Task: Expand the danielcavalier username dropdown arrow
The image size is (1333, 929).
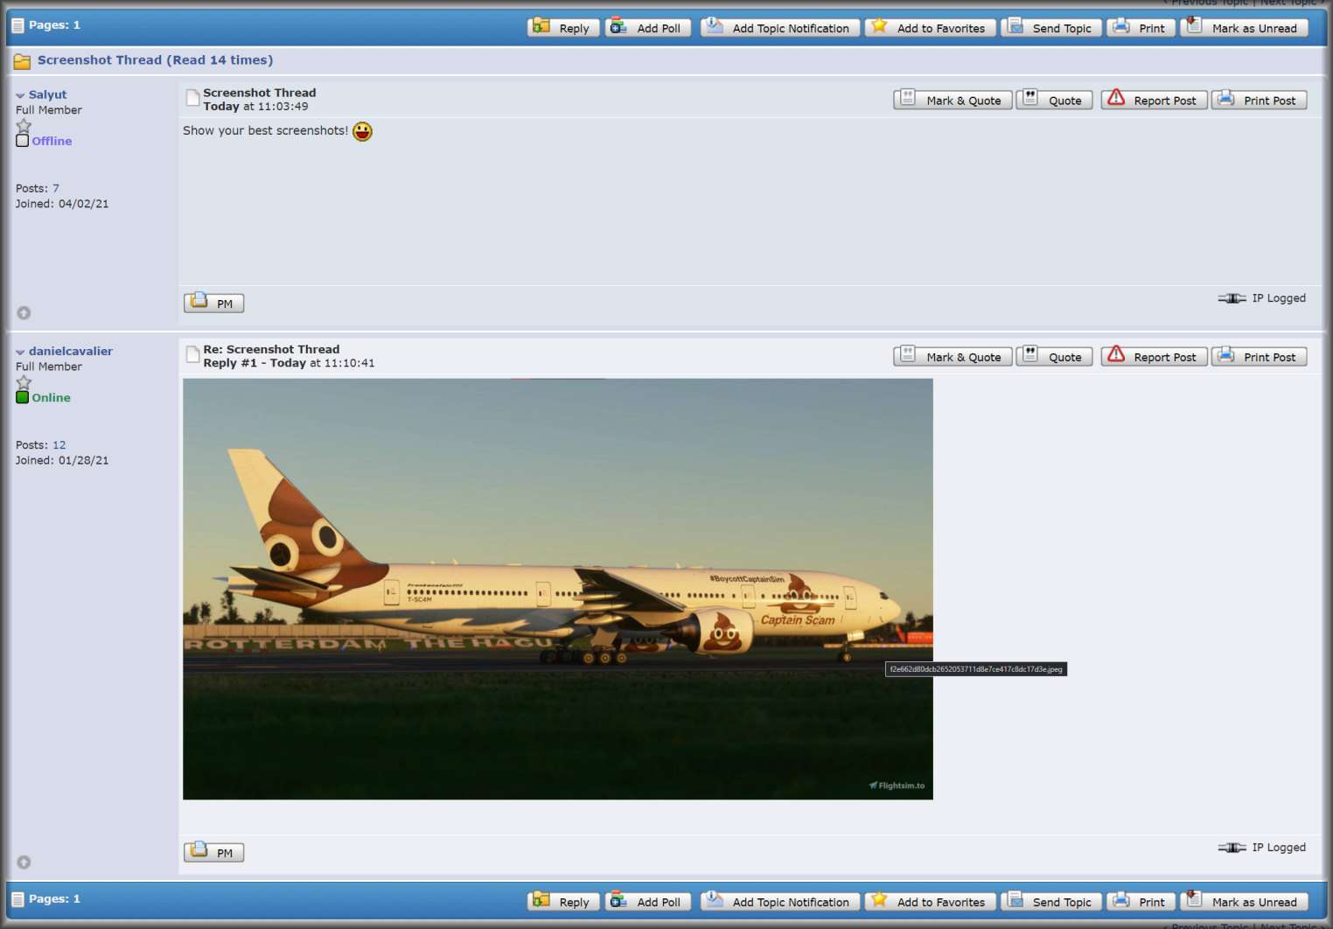Action: (x=20, y=352)
